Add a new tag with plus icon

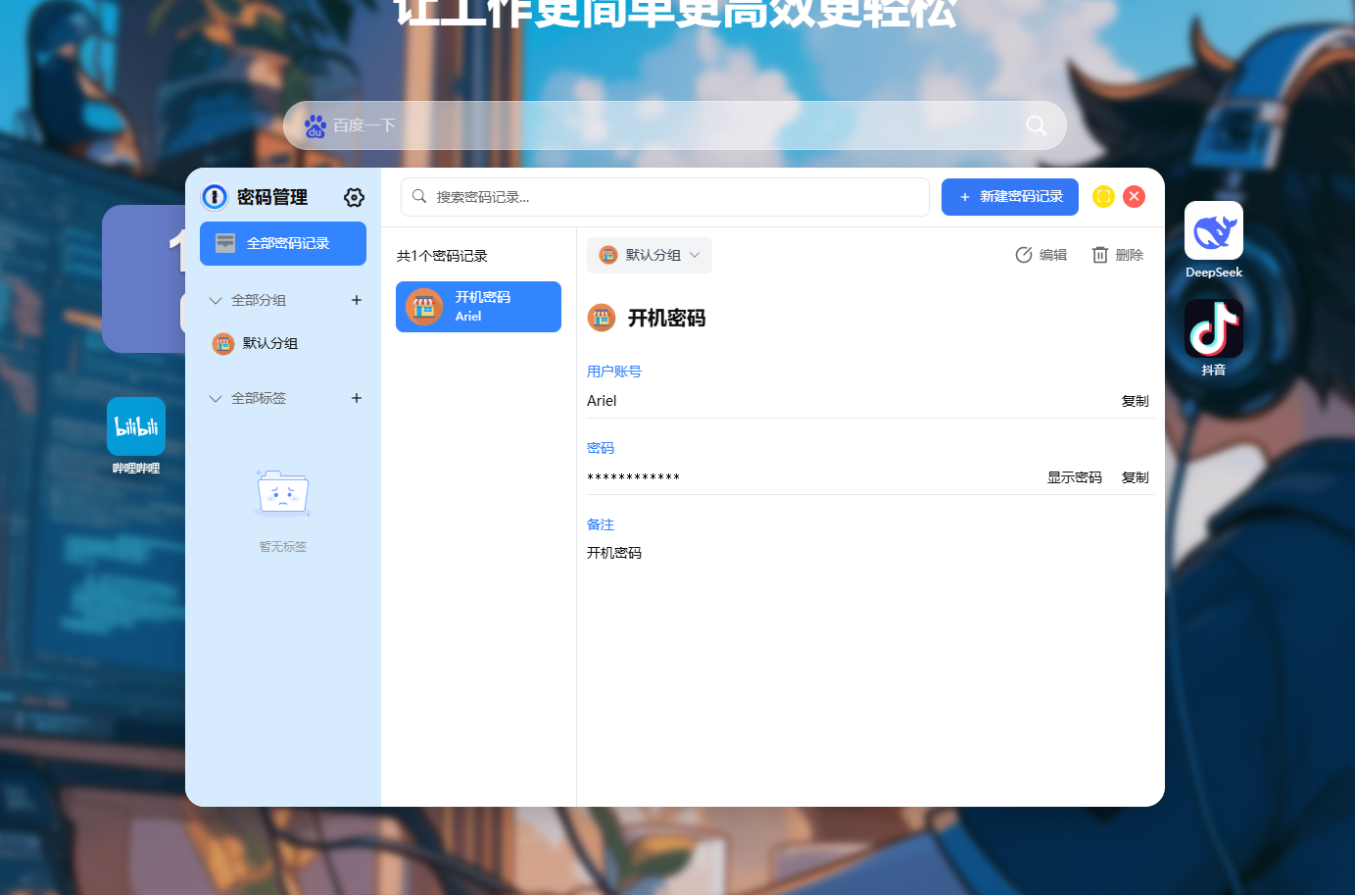tap(357, 398)
